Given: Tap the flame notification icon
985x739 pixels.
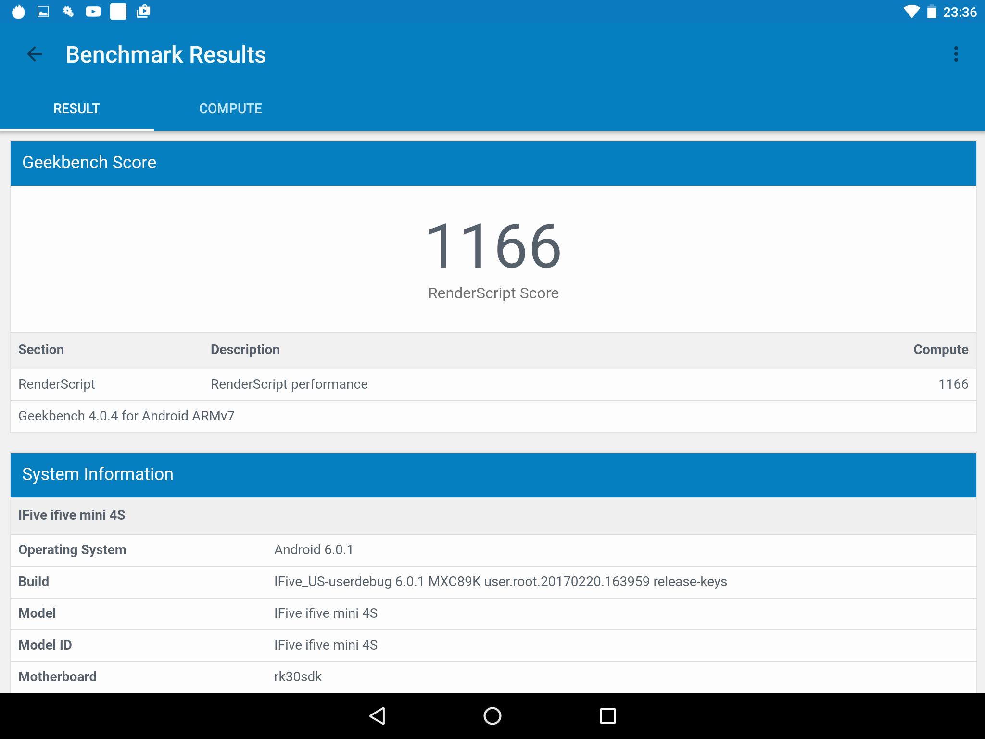Looking at the screenshot, I should click(x=18, y=12).
